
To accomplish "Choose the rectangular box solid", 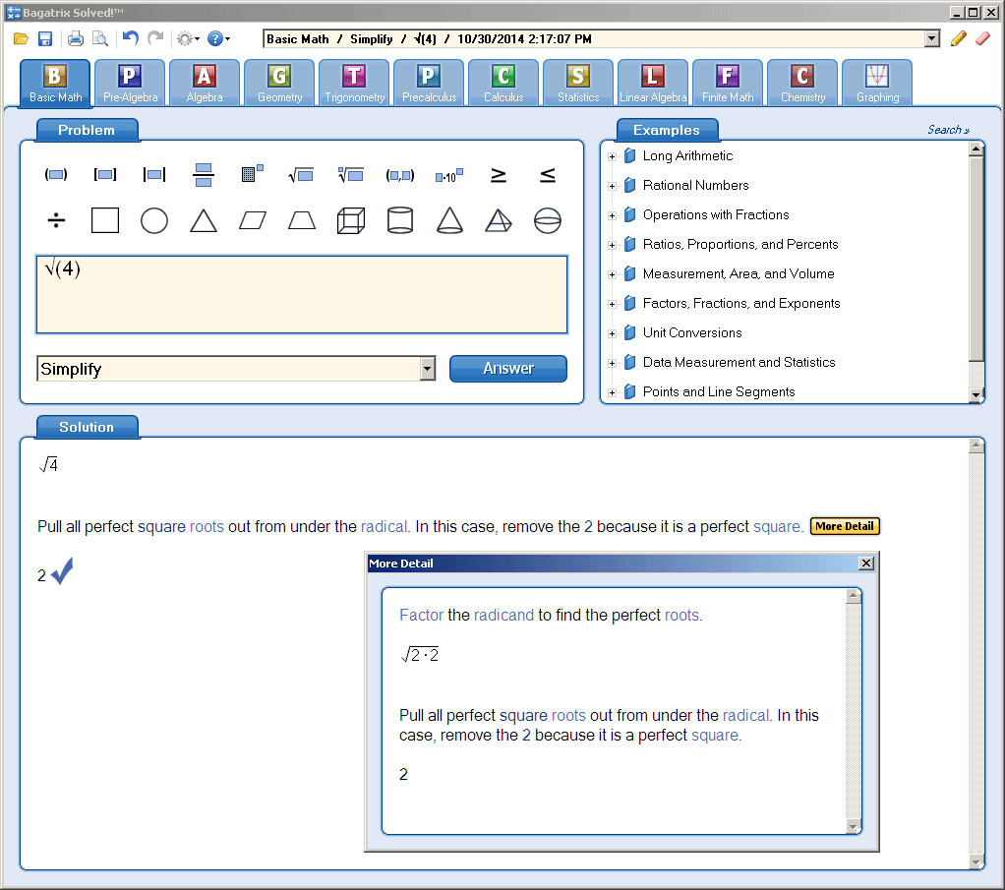I will (x=351, y=220).
